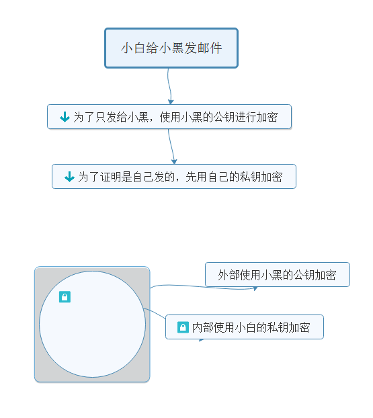This screenshot has height=418, width=373.
Task: Click the lock icon inside the white circle
Action: point(65,297)
